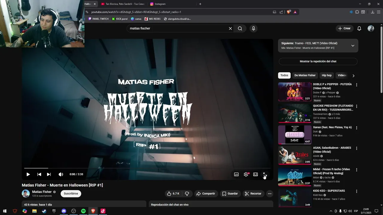Click the Guardar button
The height and width of the screenshot is (215, 383).
[x=230, y=193]
